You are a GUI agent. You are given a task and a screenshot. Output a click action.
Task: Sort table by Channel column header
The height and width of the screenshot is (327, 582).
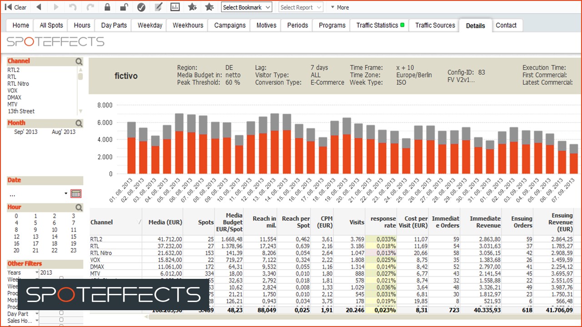click(116, 222)
